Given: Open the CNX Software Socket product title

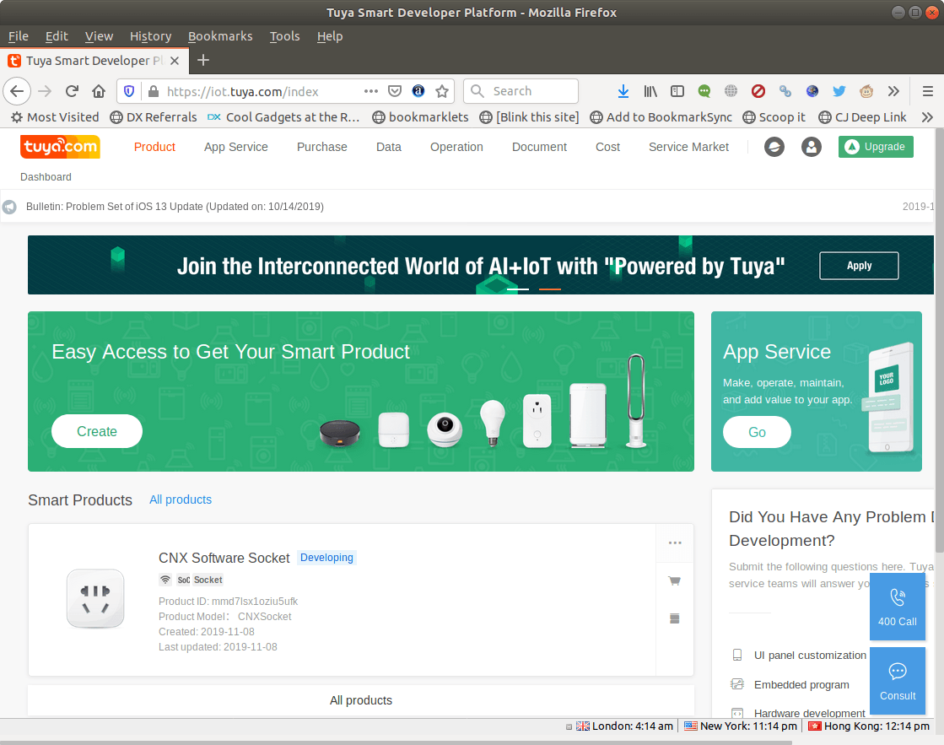Looking at the screenshot, I should [x=224, y=559].
